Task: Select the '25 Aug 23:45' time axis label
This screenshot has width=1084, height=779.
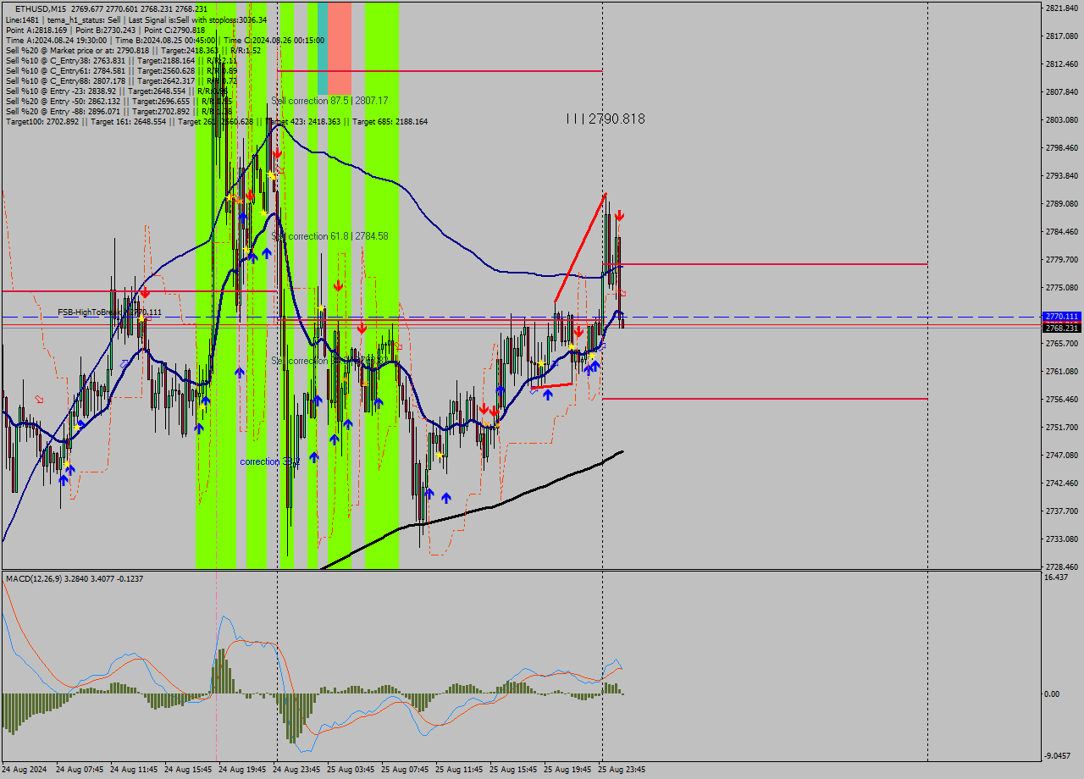Action: coord(622,770)
